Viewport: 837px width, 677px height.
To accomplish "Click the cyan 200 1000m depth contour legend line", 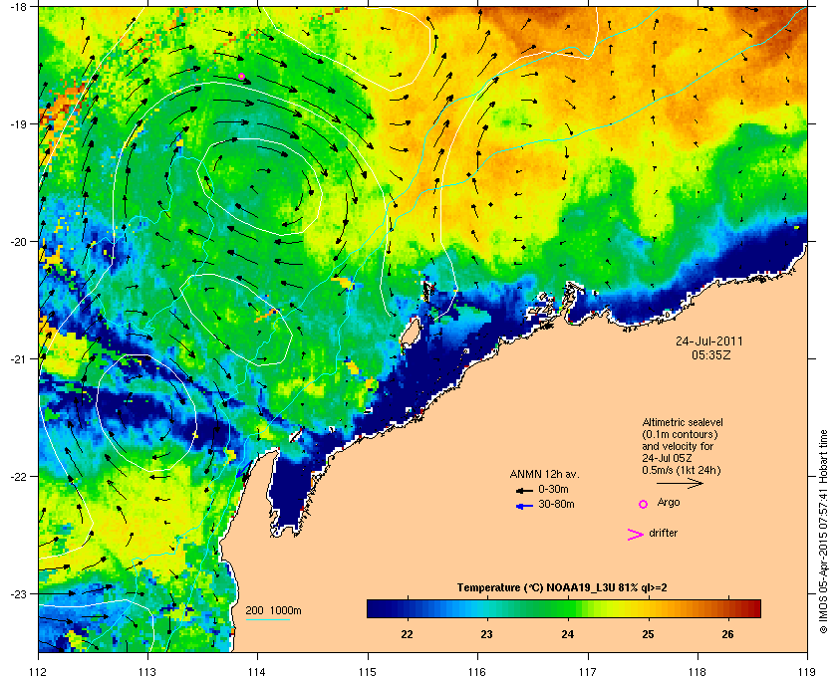I will 267,619.
